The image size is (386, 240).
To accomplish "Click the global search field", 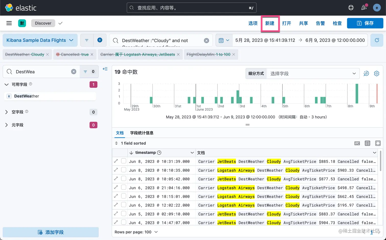I will click(x=191, y=8).
